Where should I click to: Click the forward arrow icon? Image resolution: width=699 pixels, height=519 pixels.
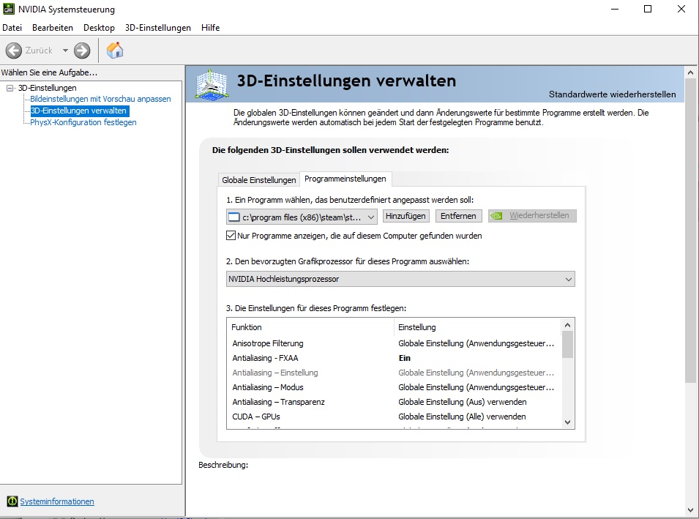tap(82, 51)
